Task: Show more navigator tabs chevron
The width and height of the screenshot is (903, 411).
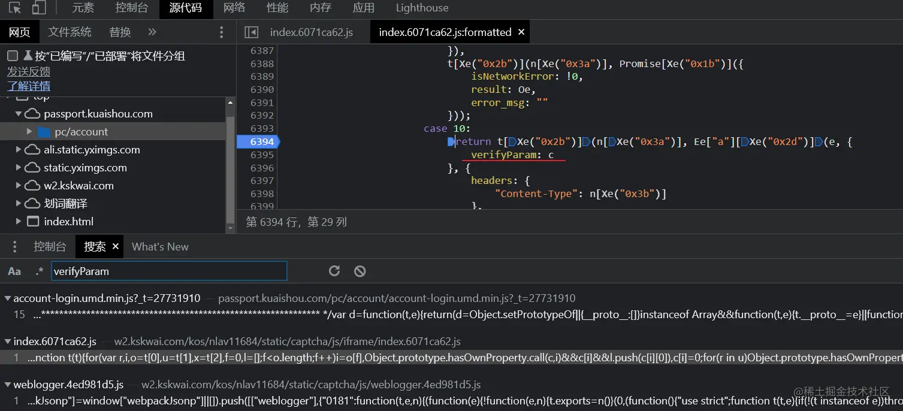Action: 152,32
